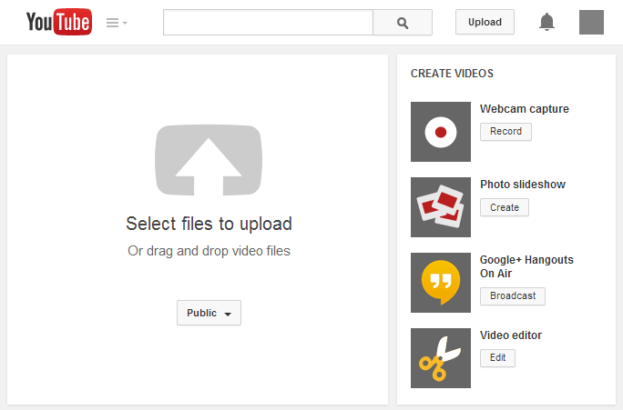Image resolution: width=623 pixels, height=410 pixels.
Task: Click 'Or drag and drop video files' text
Action: (x=209, y=251)
